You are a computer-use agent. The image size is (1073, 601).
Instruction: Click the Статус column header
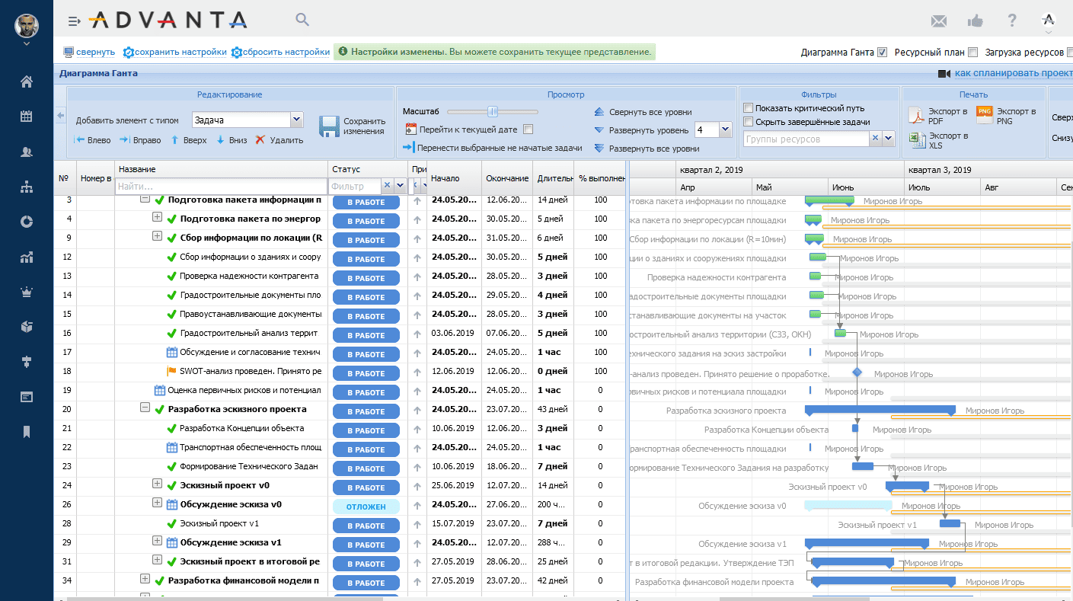point(346,169)
